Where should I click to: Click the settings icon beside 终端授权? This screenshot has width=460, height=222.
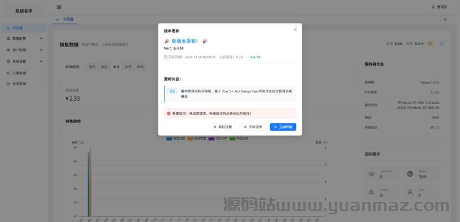point(438,127)
